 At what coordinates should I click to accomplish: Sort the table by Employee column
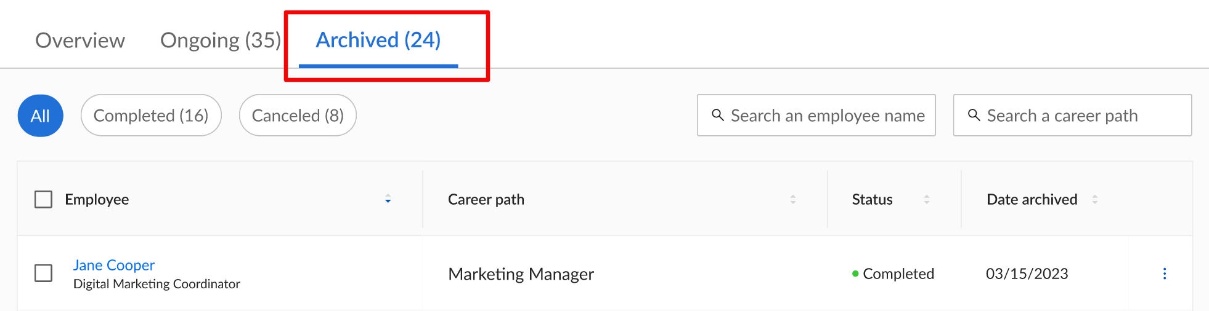388,199
